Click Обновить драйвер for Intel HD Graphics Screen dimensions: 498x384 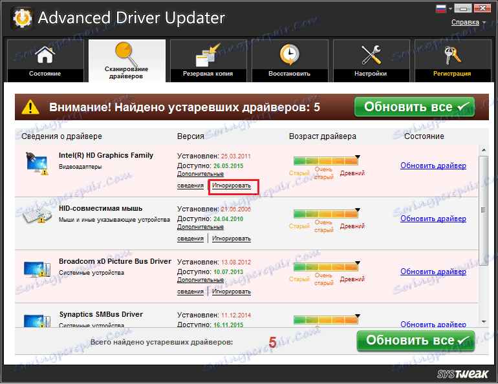point(433,165)
